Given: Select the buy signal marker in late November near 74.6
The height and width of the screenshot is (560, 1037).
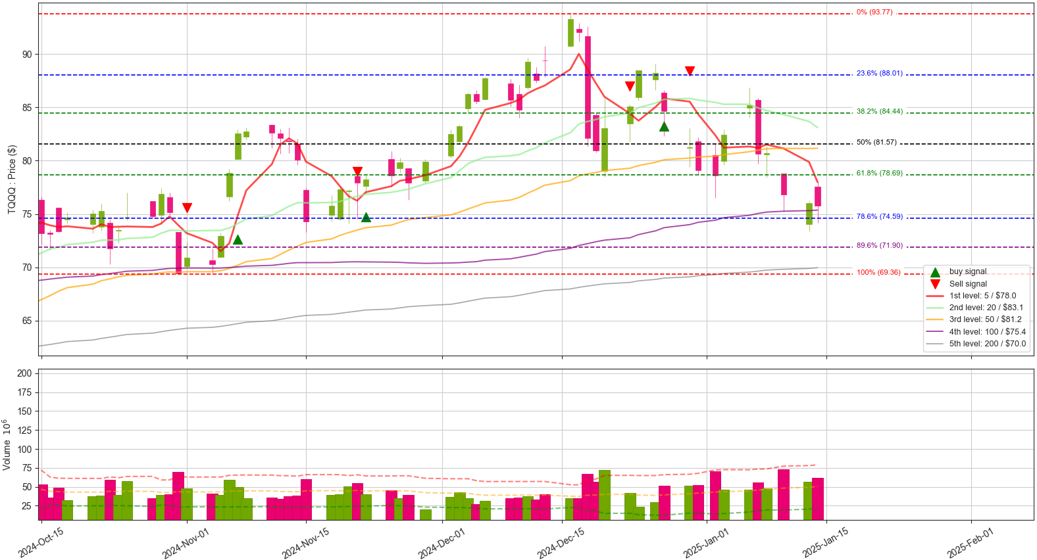Looking at the screenshot, I should tap(366, 217).
